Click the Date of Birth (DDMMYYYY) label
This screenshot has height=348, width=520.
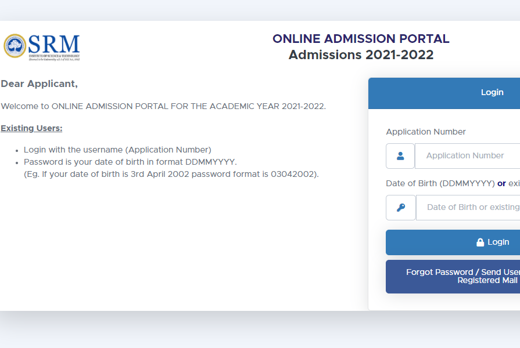pyautogui.click(x=439, y=183)
